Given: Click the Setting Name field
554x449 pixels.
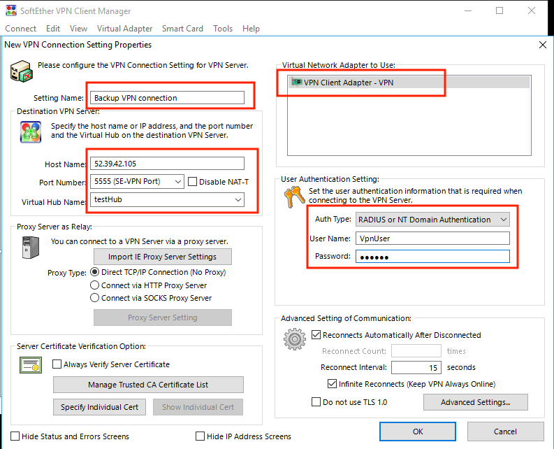Looking at the screenshot, I should pyautogui.click(x=167, y=98).
